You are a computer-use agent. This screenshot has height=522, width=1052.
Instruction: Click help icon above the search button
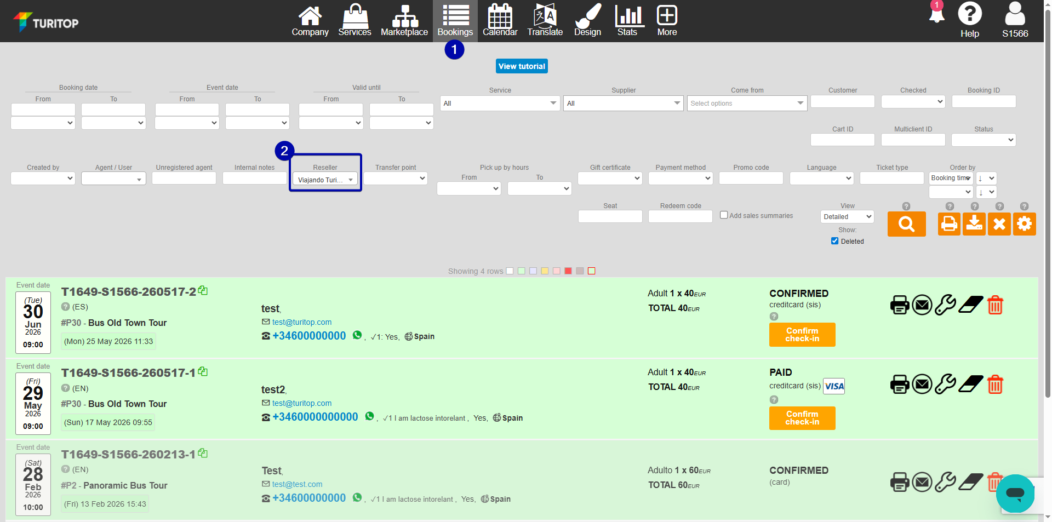pos(906,206)
